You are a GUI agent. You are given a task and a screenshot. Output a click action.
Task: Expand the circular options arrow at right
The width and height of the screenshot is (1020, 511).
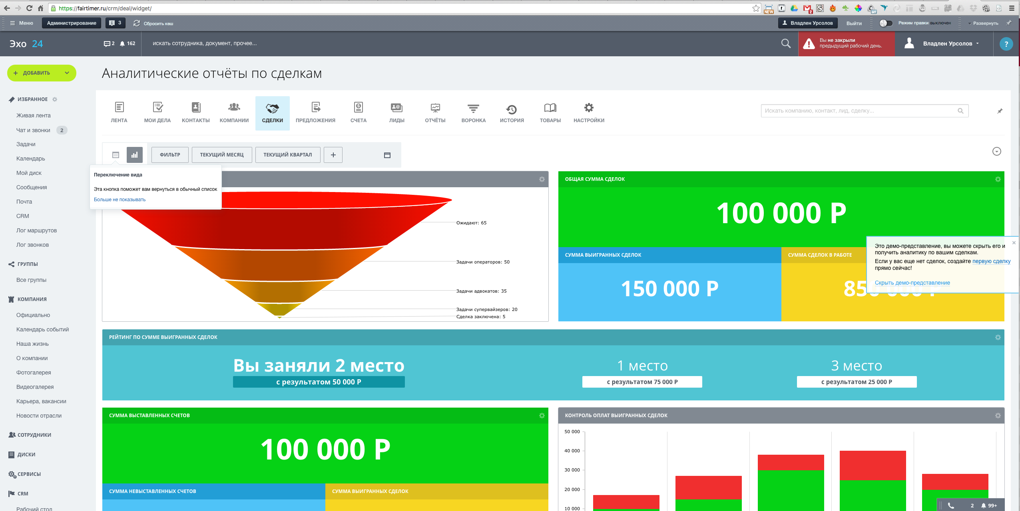[996, 151]
